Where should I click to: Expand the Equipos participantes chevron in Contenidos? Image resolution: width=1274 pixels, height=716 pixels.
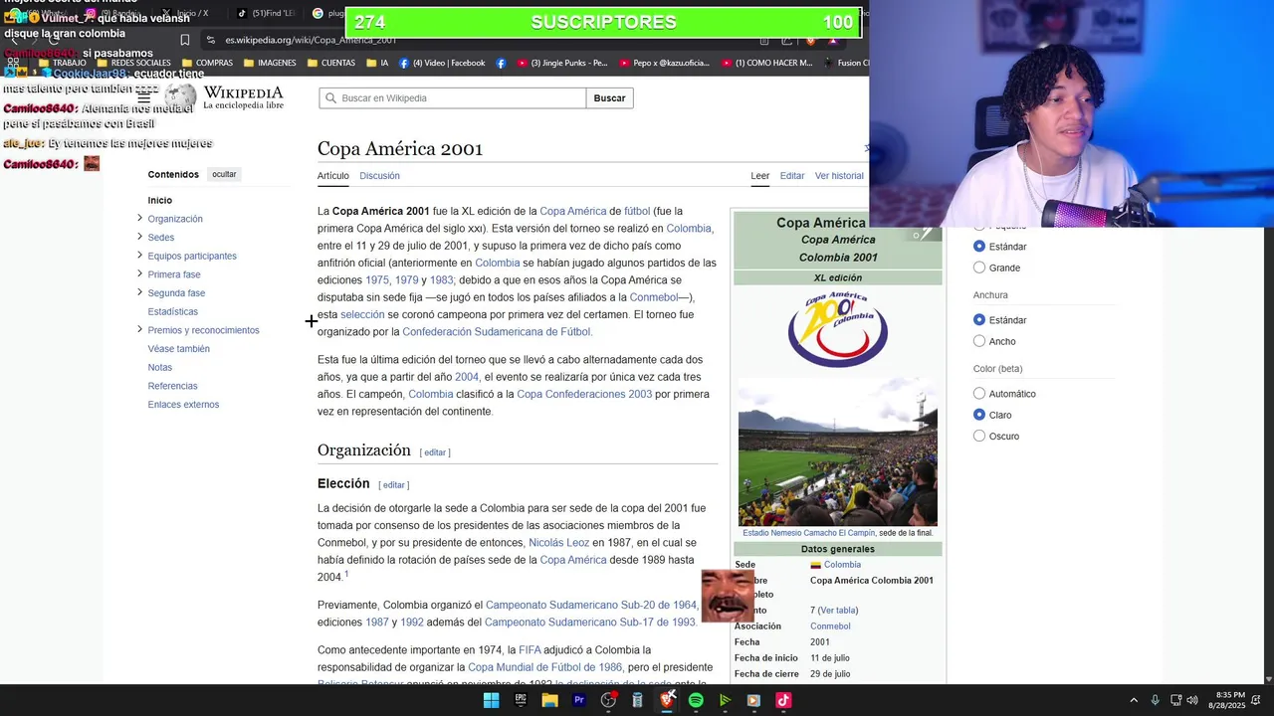[x=139, y=255]
